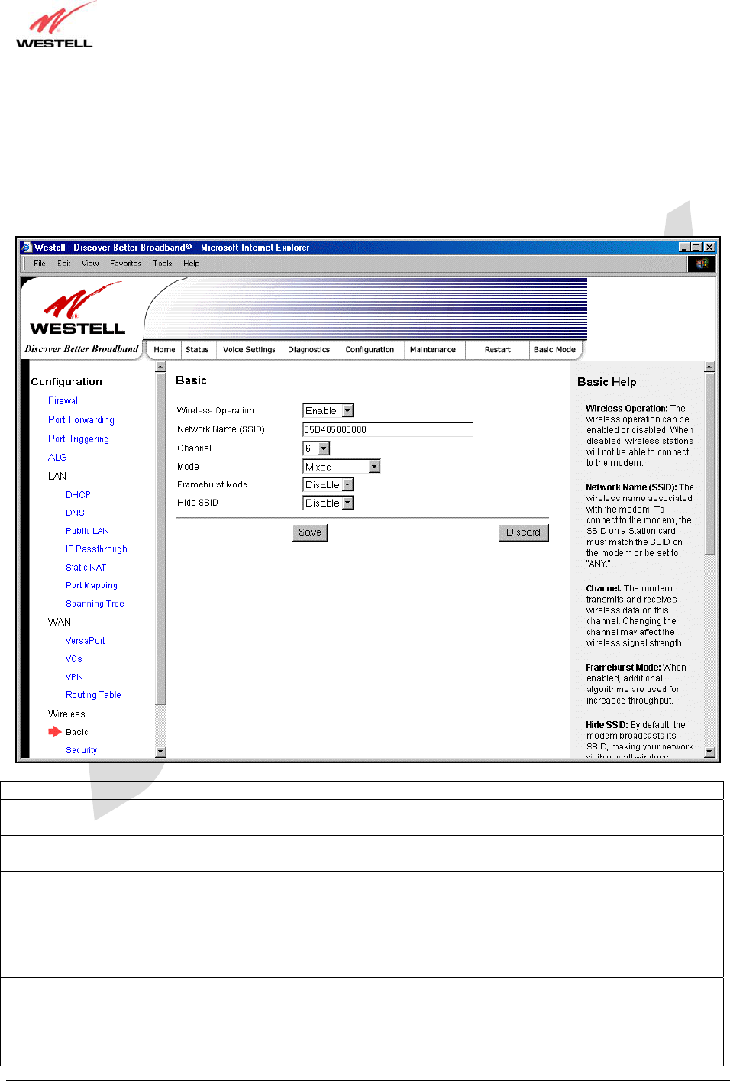Select the Configuration tab
Viewport: 730px width, 1081px height.
370,350
